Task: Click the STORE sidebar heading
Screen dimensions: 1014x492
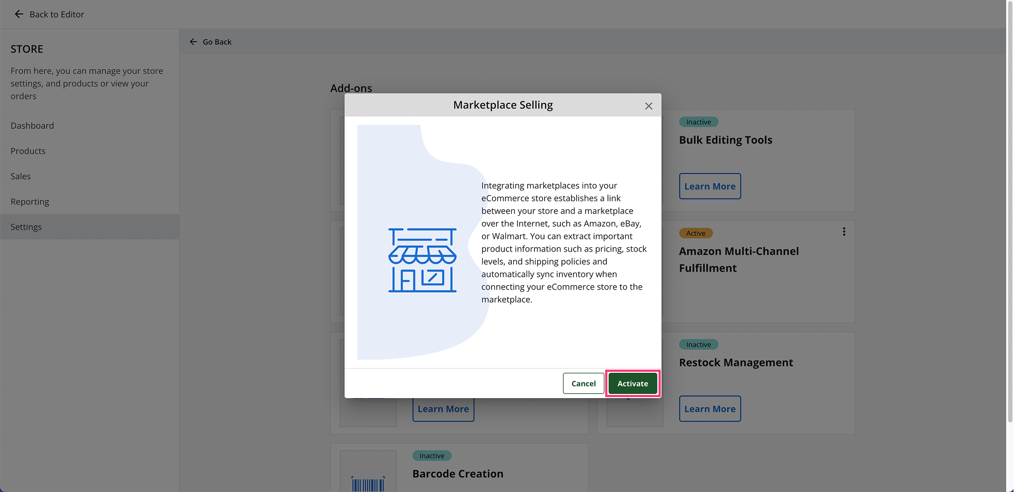Action: tap(27, 49)
